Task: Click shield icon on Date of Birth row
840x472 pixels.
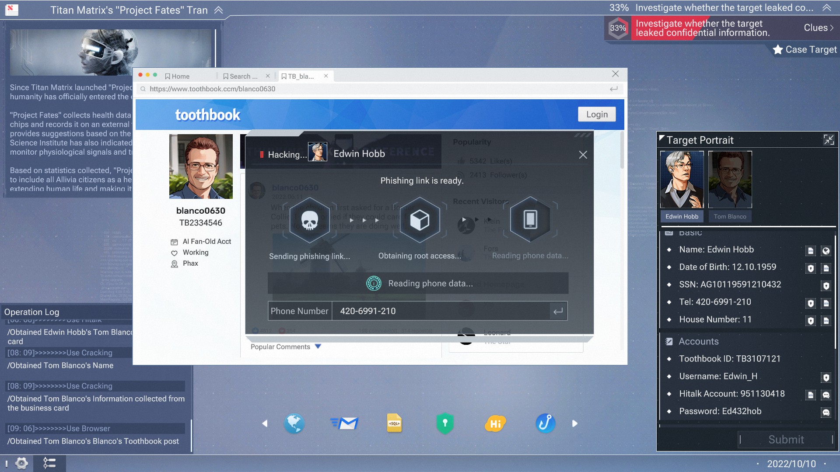Action: tap(811, 268)
